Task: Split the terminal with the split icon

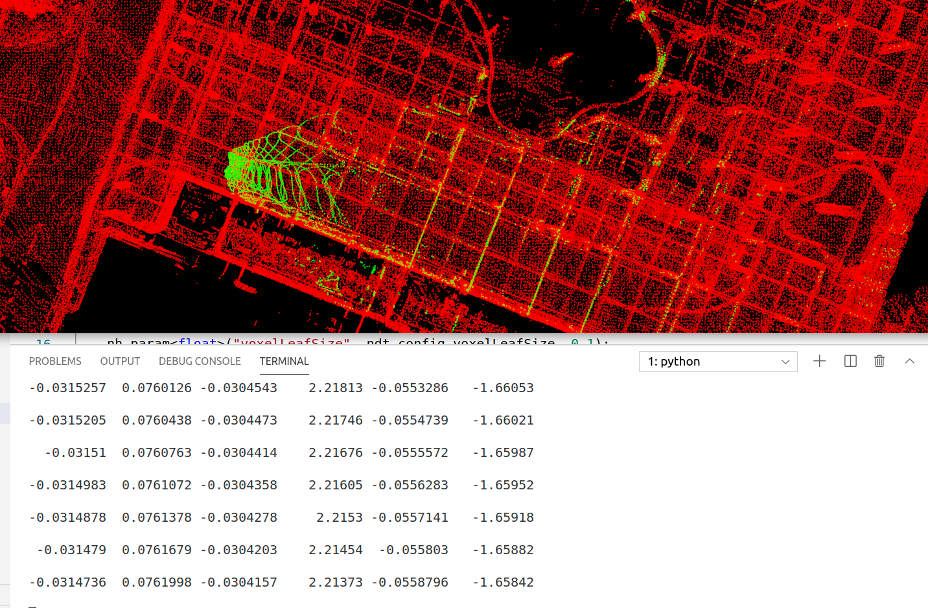Action: coord(850,361)
